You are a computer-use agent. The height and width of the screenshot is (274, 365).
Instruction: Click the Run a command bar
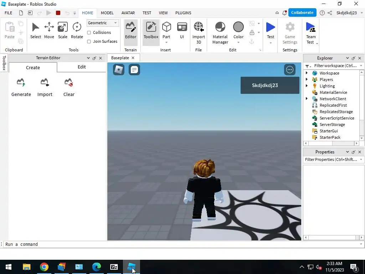tap(181, 244)
